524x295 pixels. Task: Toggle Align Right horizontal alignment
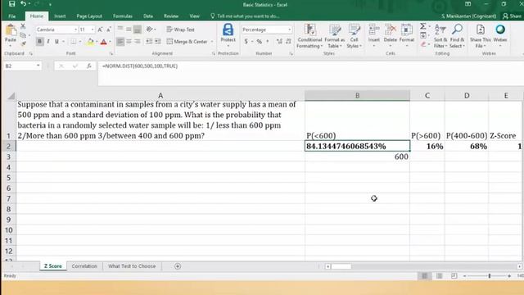138,42
